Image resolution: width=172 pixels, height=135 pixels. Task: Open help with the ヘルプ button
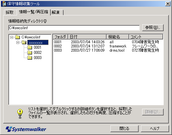(155, 129)
